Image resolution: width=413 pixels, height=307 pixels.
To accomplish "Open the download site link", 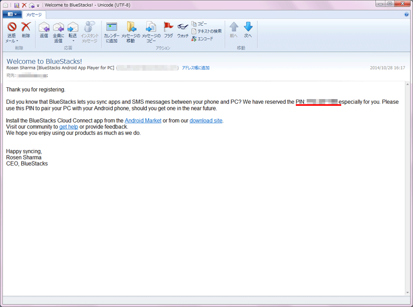I will (206, 121).
